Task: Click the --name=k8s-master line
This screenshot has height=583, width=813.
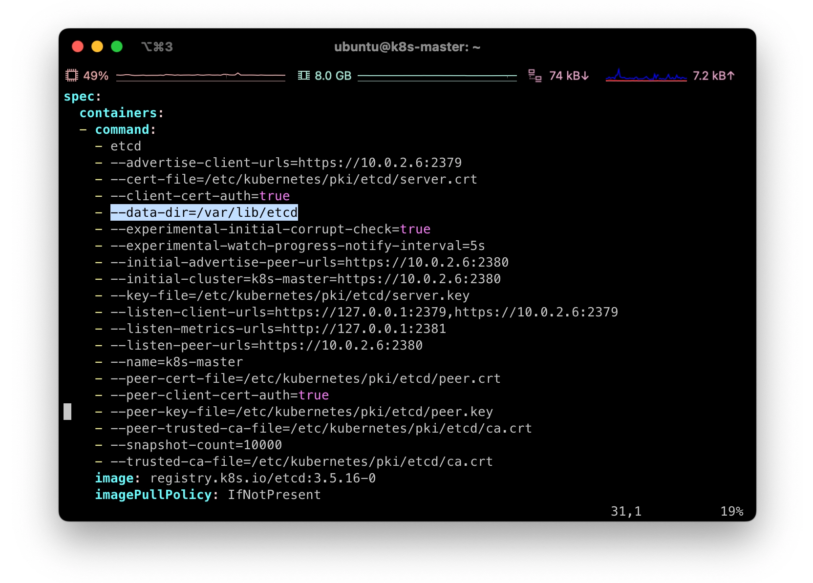Action: coord(176,362)
